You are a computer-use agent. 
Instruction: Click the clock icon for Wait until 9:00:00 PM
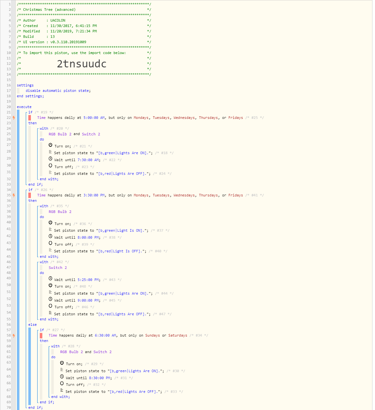point(50,299)
